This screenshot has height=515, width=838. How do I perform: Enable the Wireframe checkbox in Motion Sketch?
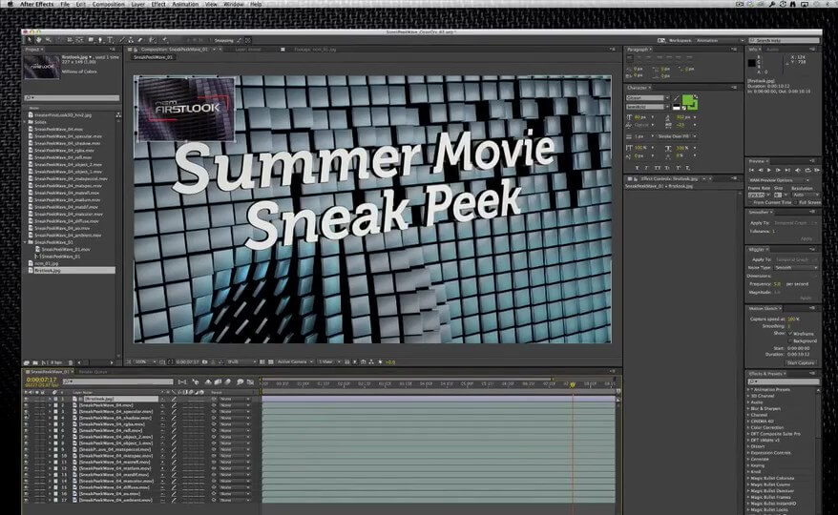[x=789, y=333]
